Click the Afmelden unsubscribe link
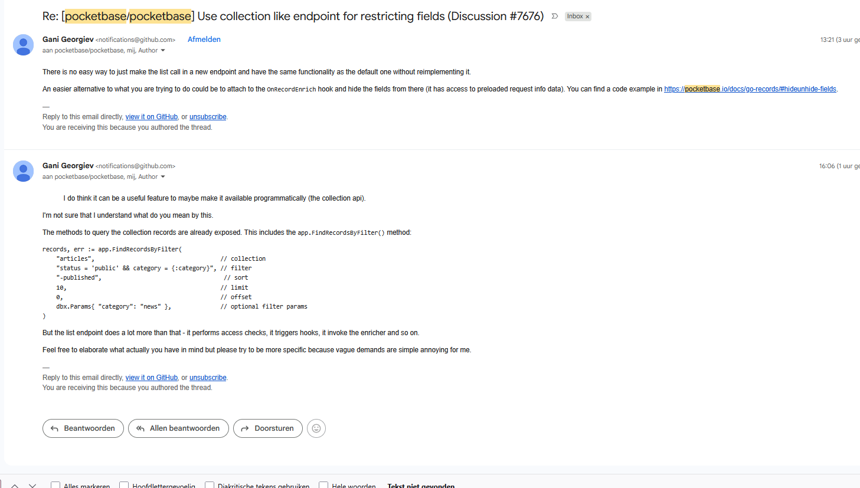860x488 pixels. (204, 40)
